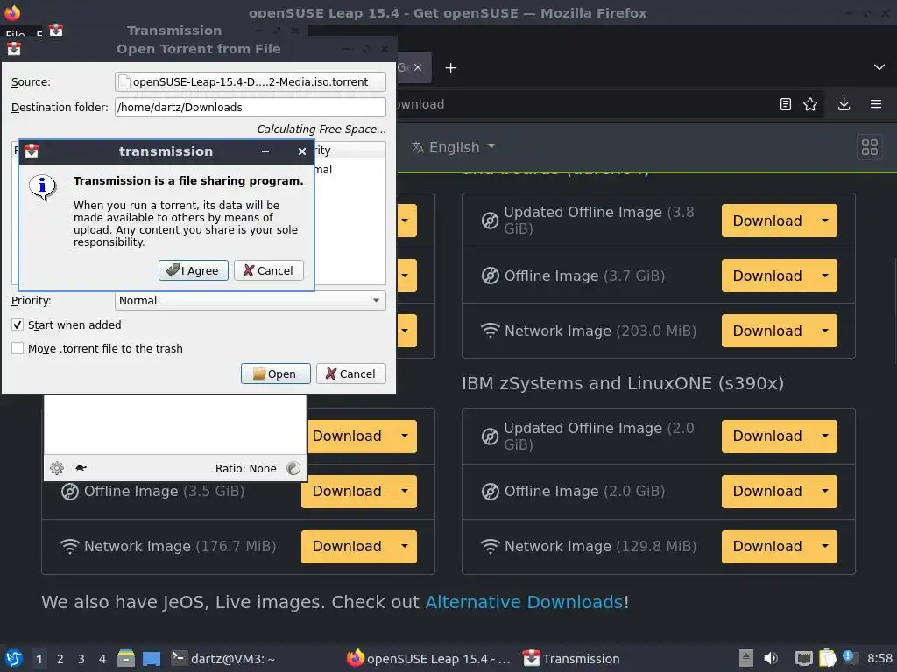Open clipboard manager tray icon
The image size is (897, 672).
827,658
